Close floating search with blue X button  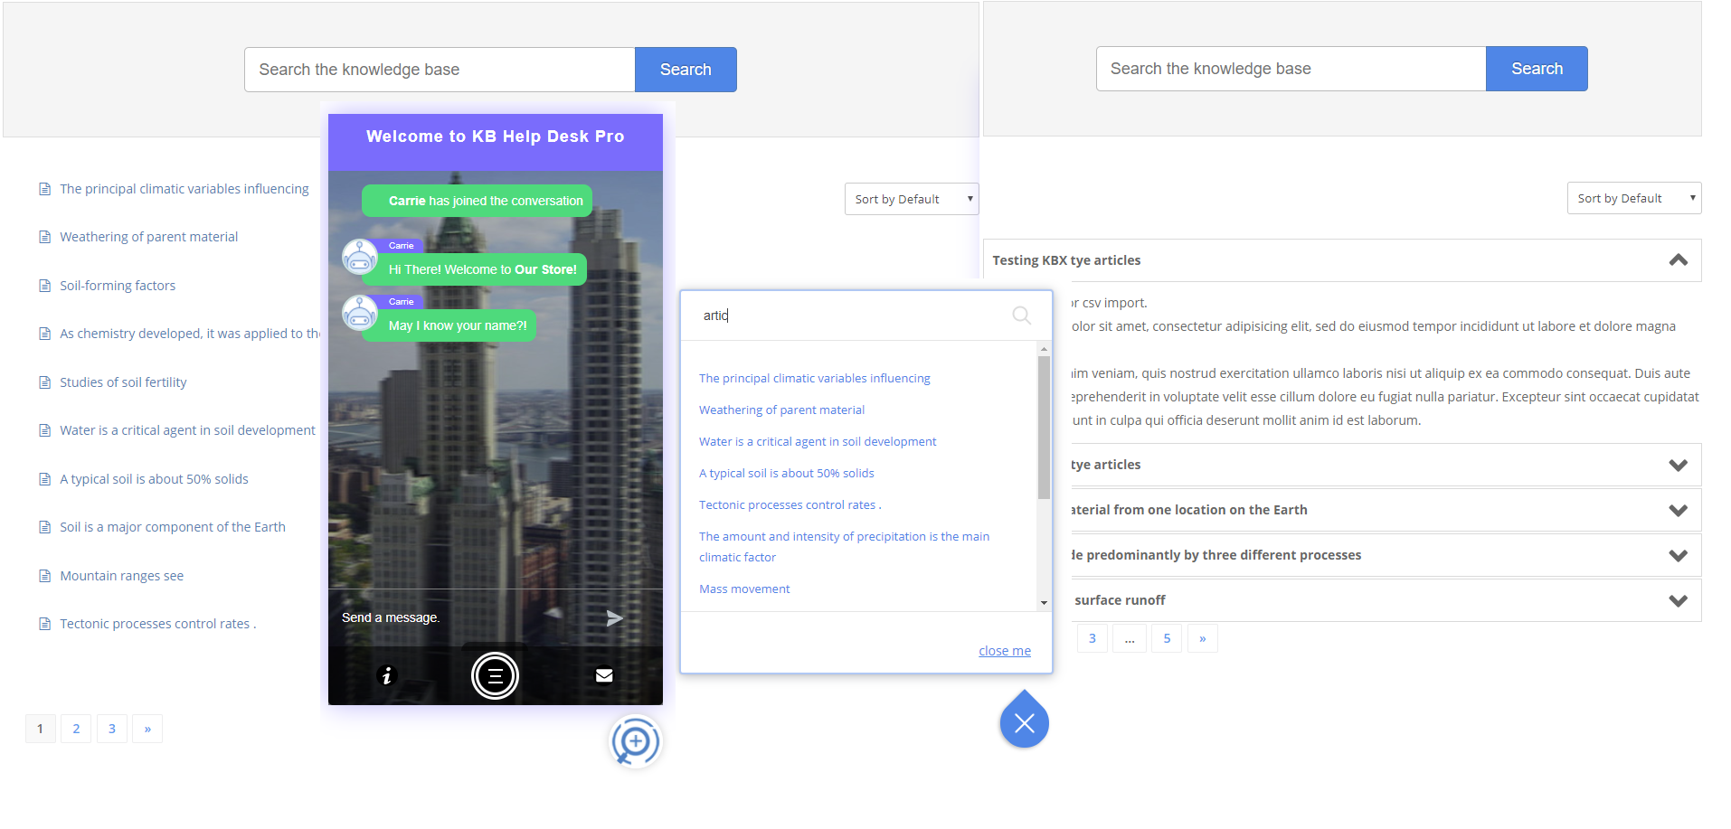(1024, 721)
